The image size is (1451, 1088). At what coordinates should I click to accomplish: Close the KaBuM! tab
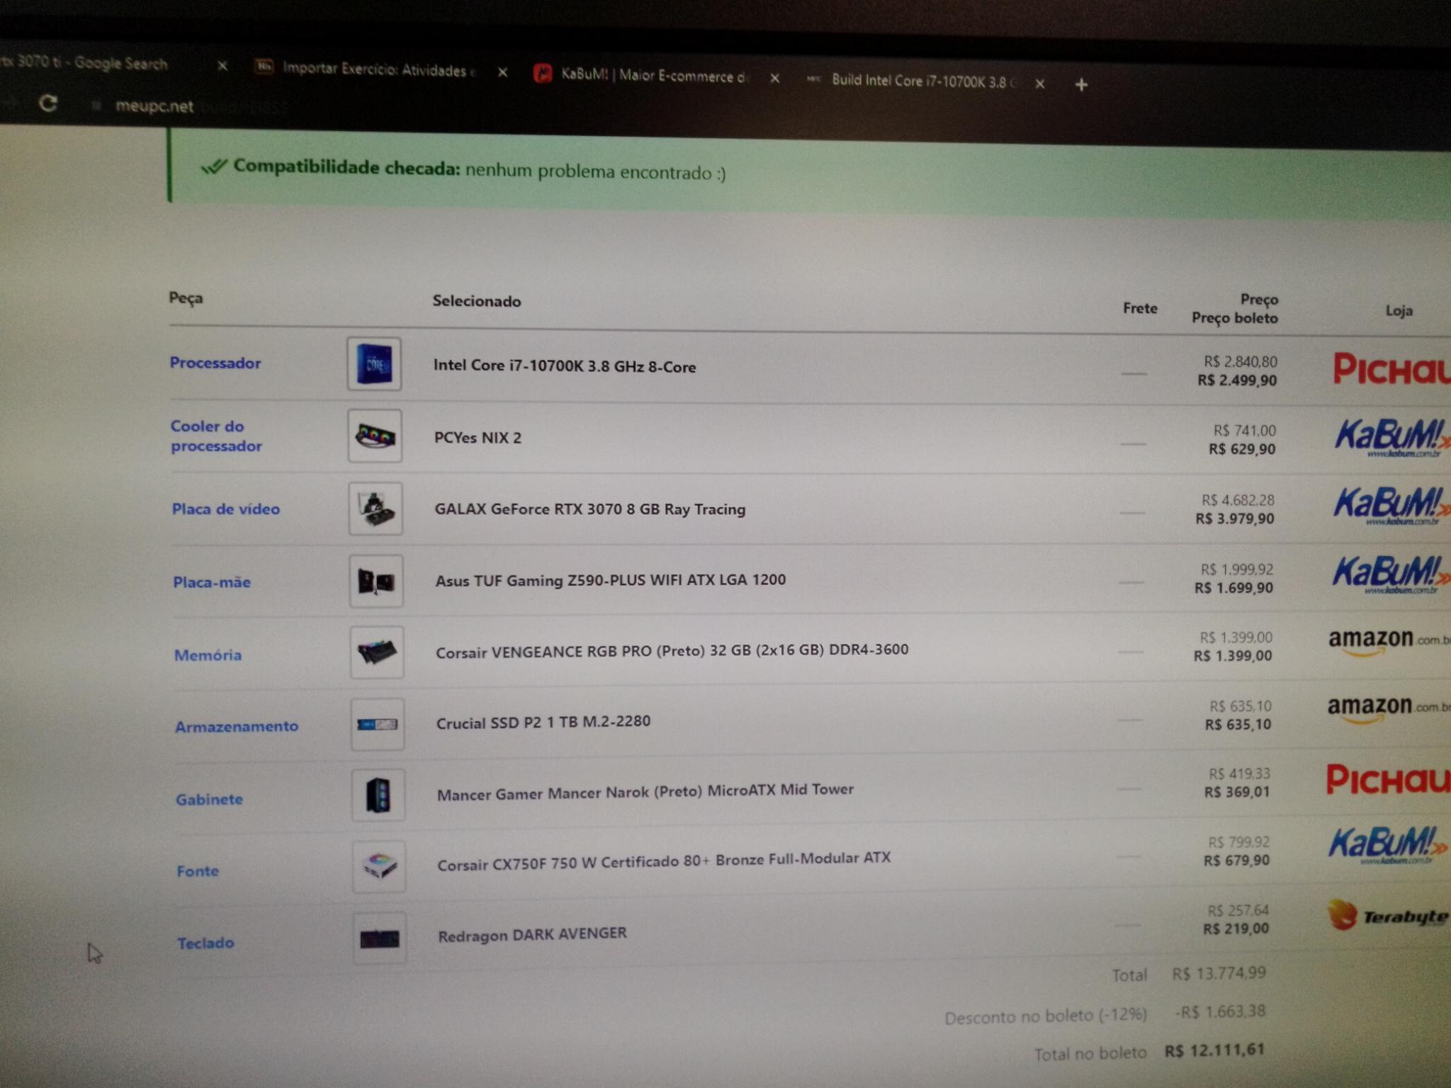(x=774, y=78)
